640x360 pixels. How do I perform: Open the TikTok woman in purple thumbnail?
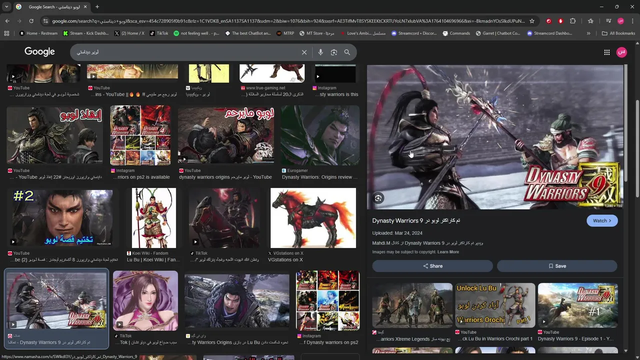145,300
